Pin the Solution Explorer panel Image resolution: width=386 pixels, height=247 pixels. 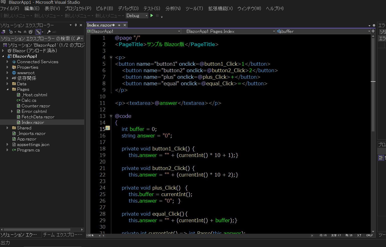(76, 25)
